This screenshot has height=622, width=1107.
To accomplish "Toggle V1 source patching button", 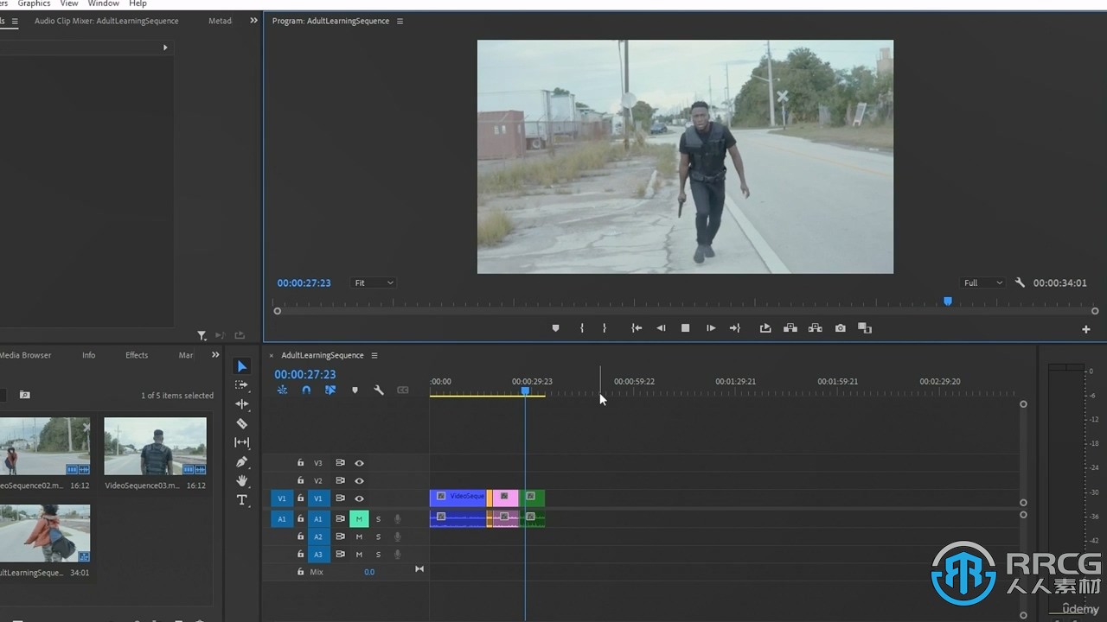I will 282,498.
